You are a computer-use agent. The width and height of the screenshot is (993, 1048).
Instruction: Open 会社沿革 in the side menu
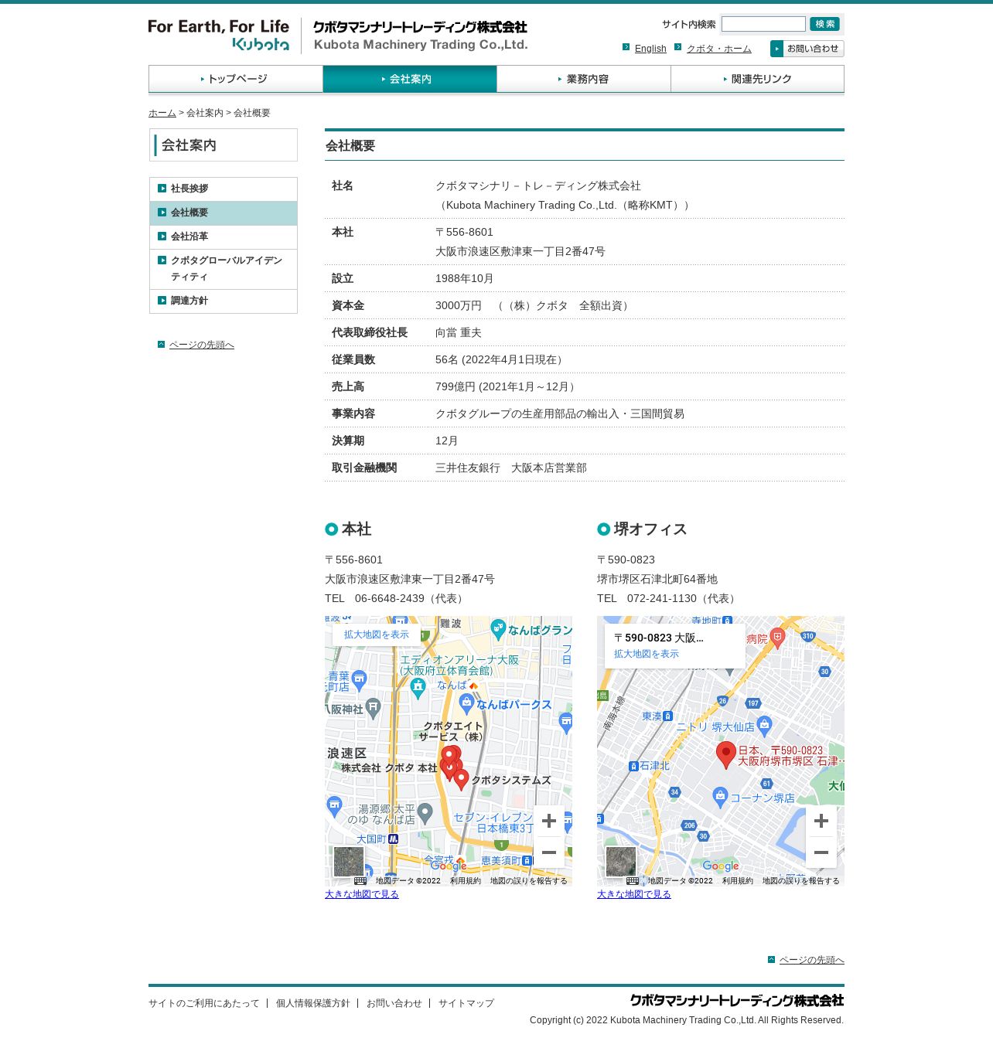(224, 236)
